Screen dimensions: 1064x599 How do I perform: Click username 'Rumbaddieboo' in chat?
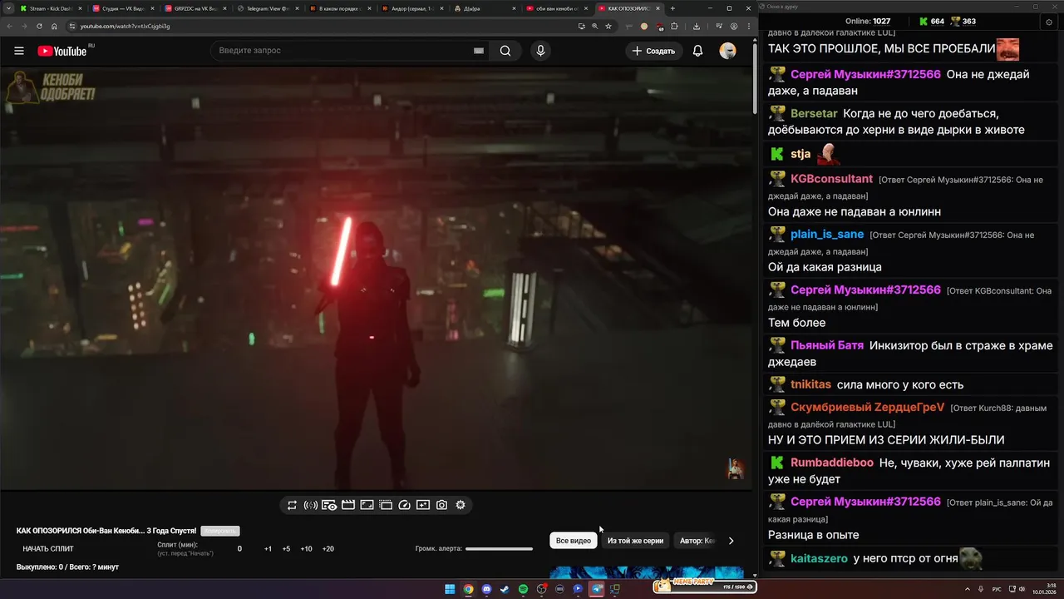(832, 463)
